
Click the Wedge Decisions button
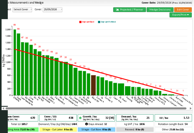(160, 10)
